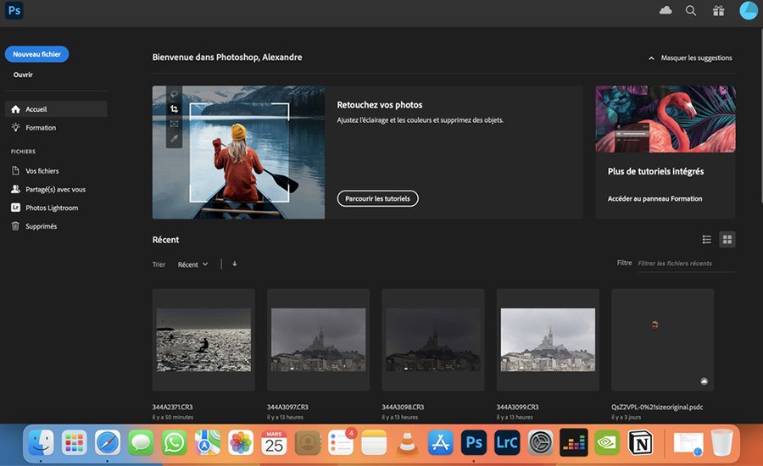Switch recent files to grid view
The height and width of the screenshot is (466, 763).
coord(727,240)
